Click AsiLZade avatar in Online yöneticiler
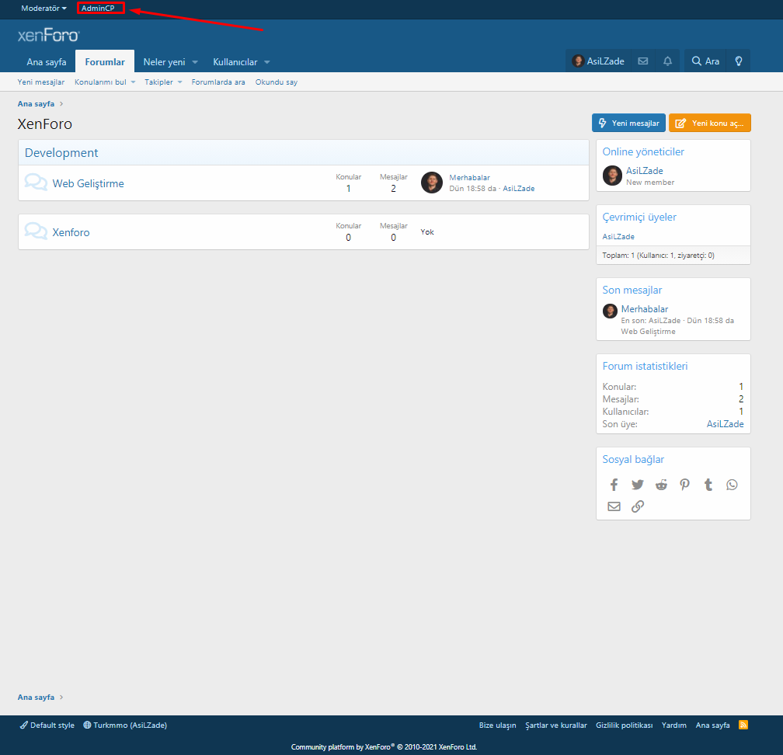This screenshot has height=755, width=783. pyautogui.click(x=612, y=176)
